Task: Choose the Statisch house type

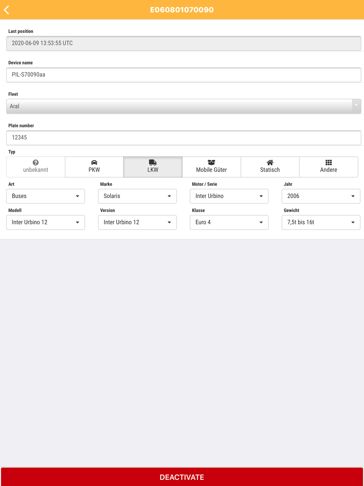Action: pos(270,167)
